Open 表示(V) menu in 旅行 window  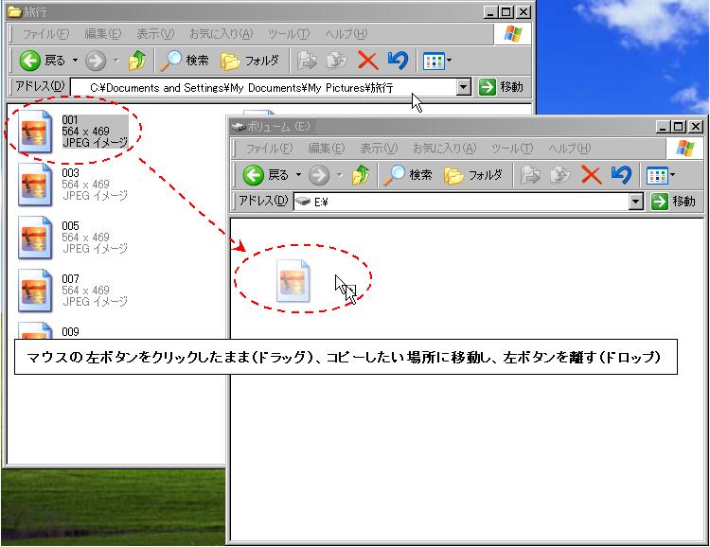tap(155, 34)
